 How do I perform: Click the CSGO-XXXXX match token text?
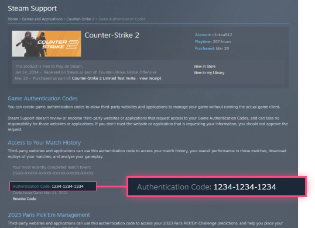pos(53,173)
